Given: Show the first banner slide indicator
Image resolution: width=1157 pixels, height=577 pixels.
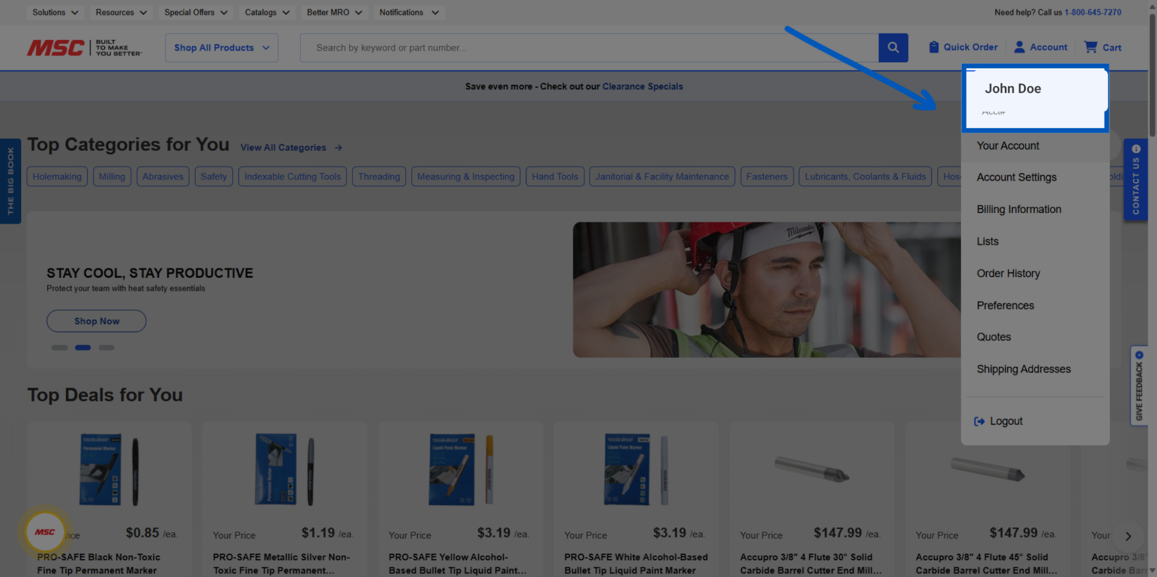Looking at the screenshot, I should pyautogui.click(x=59, y=348).
